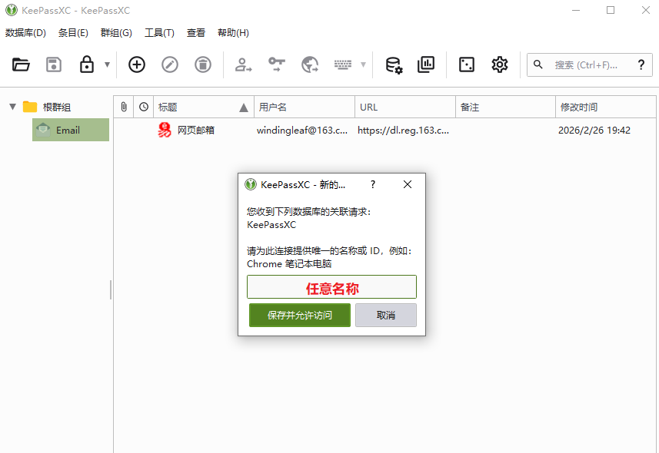Lock the database with the padlock icon

[87, 64]
